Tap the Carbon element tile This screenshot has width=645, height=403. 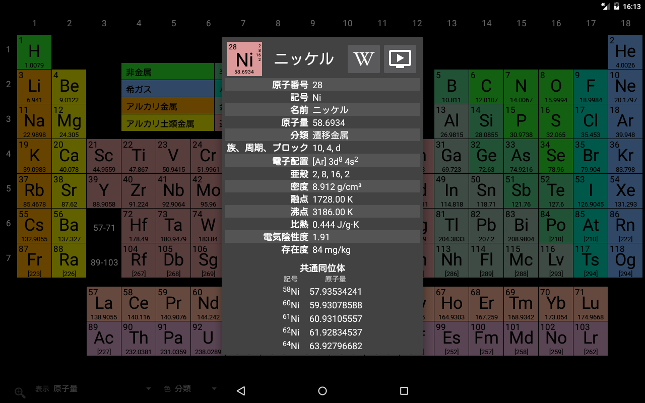coord(486,87)
